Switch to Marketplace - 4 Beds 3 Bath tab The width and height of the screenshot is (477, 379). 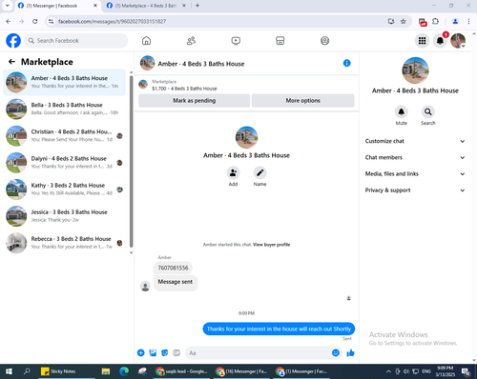(146, 6)
